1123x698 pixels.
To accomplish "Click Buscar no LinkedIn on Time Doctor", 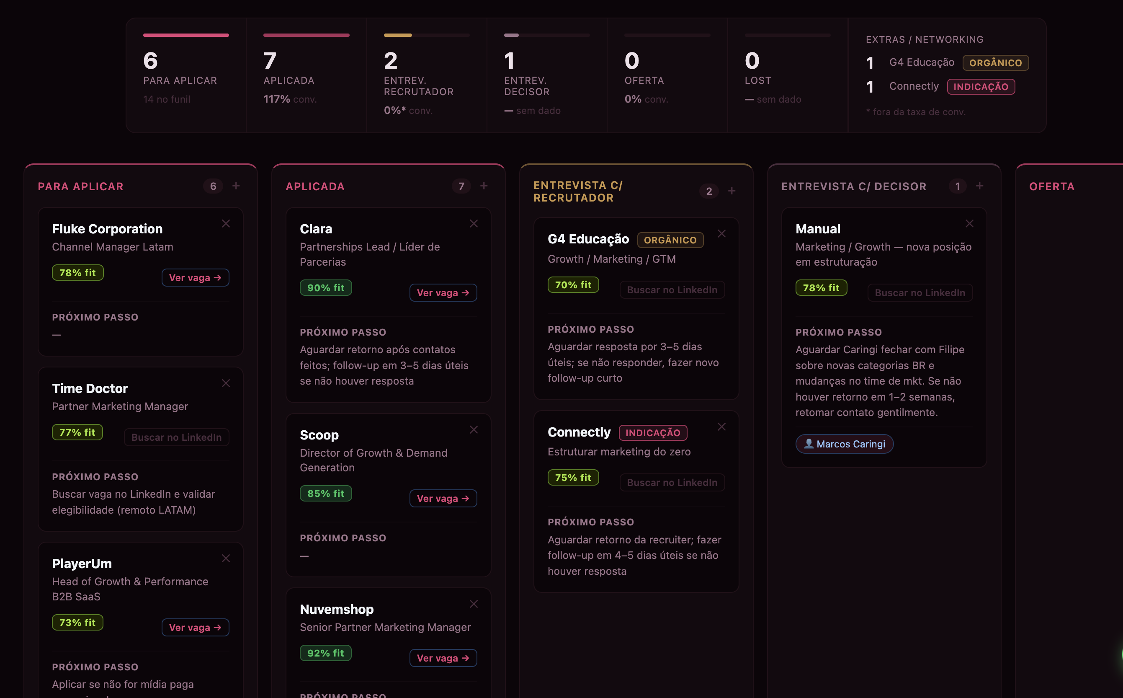I will point(176,437).
